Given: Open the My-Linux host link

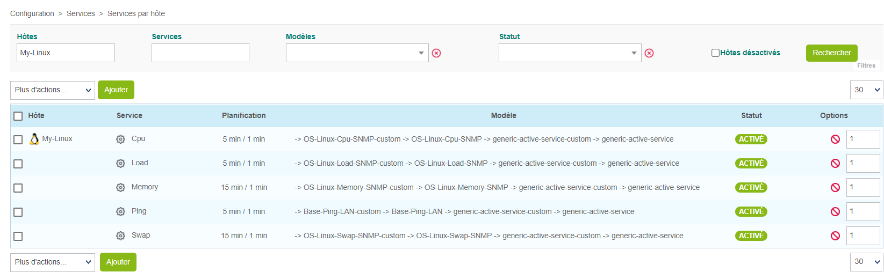Looking at the screenshot, I should [57, 138].
